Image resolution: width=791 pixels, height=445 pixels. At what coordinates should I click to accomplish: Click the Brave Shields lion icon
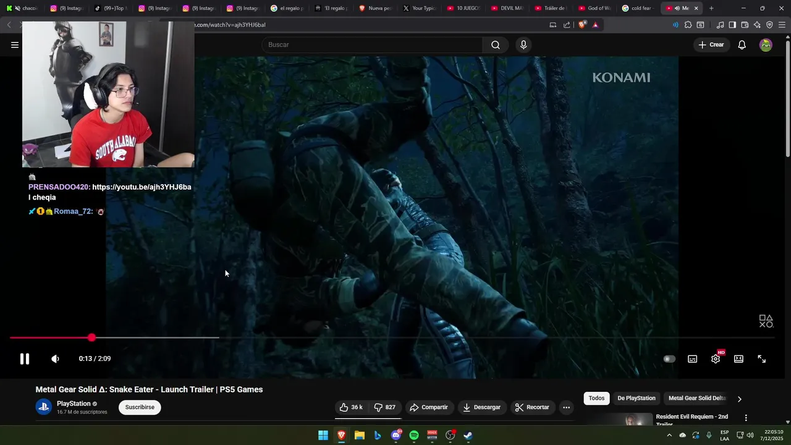click(582, 25)
